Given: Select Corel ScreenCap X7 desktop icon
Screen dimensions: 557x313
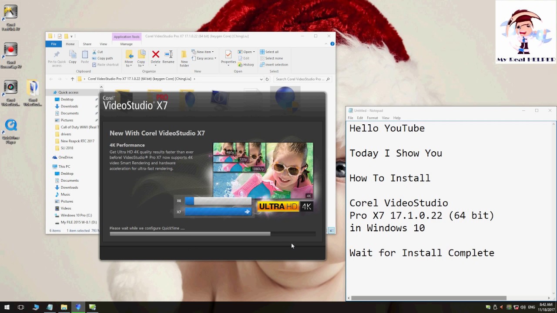Looking at the screenshot, I should tap(10, 56).
